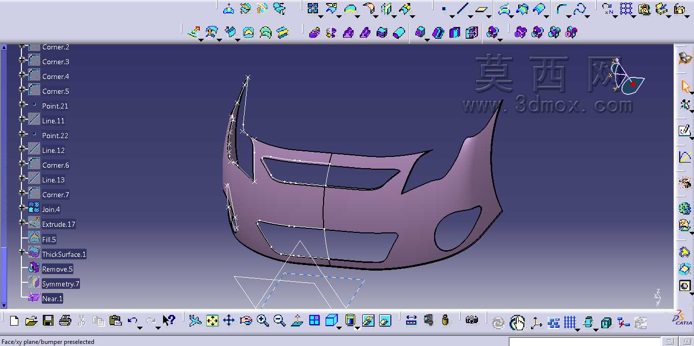
Task: Expand the Join.4 tree node
Action: click(22, 207)
